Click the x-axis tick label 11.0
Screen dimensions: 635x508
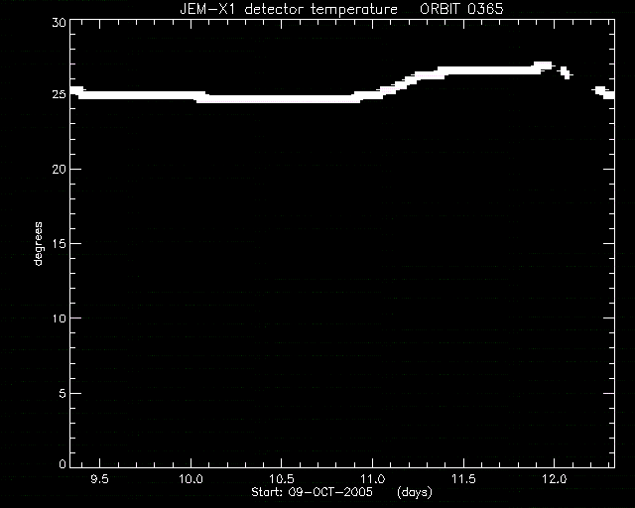(x=372, y=479)
